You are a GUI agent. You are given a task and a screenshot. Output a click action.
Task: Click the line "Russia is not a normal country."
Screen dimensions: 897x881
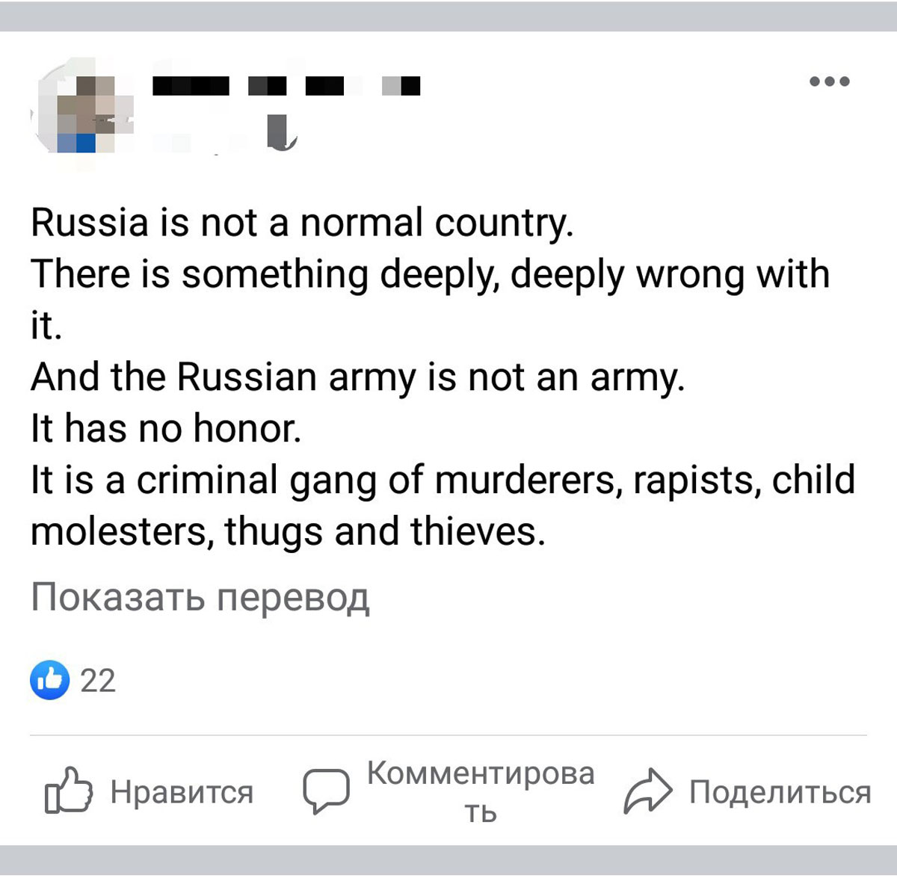pos(302,223)
